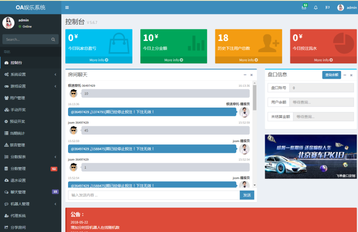This screenshot has width=358, height=232.
Task: Collapse the 房间聊天 panel with minus icon
Action: pyautogui.click(x=245, y=75)
